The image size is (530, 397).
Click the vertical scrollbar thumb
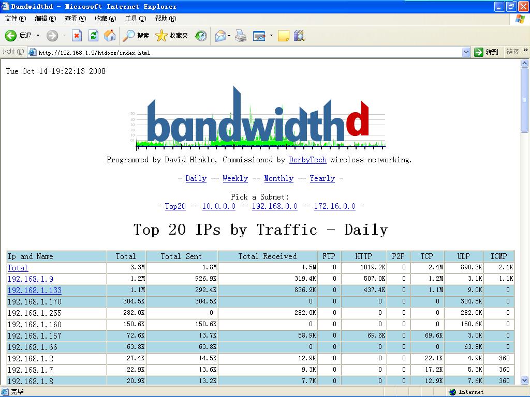click(525, 100)
